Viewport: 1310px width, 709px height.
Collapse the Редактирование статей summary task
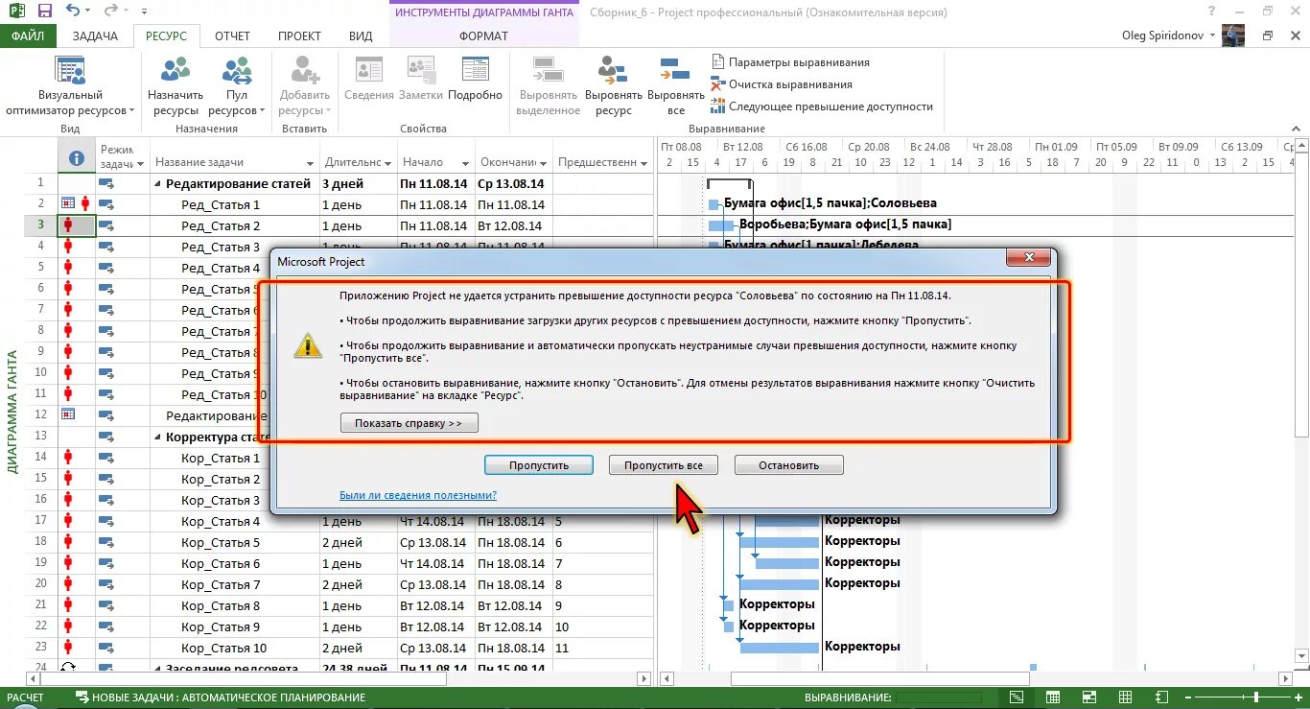[x=157, y=183]
